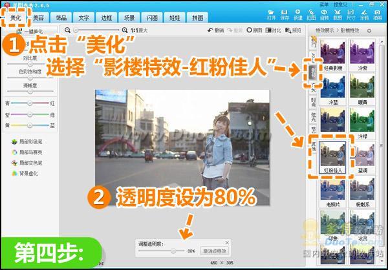Screen dimensions: 388x270
Task: Switch to the 边框 tab
Action: [x=107, y=18]
